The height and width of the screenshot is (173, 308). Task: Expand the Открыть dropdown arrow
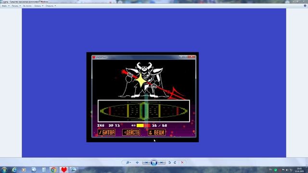pos(55,6)
